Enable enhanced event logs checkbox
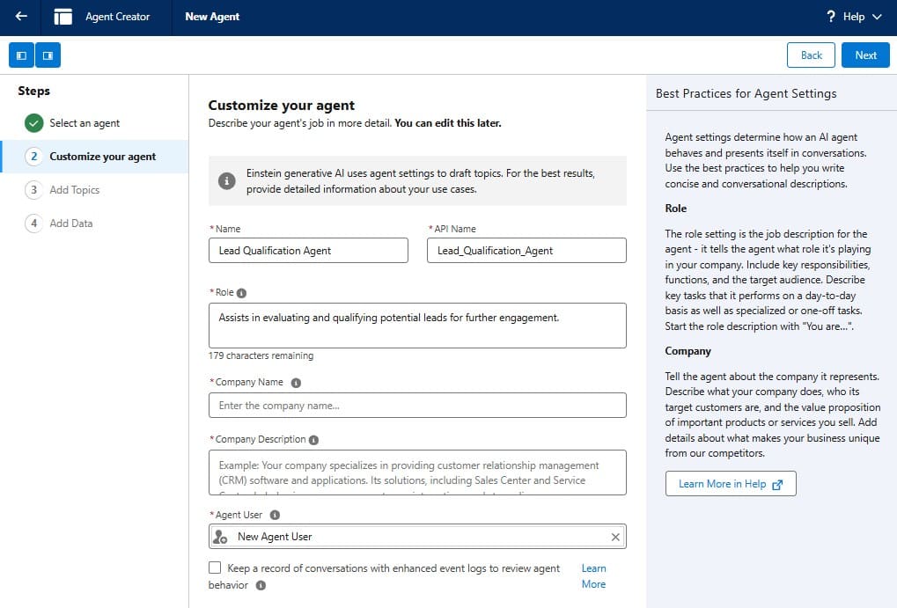 click(215, 568)
